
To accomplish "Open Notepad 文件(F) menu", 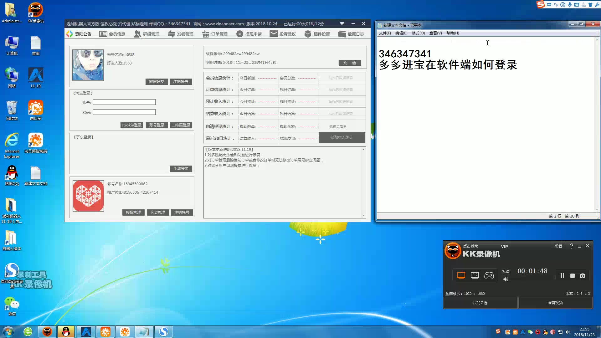I will point(385,33).
